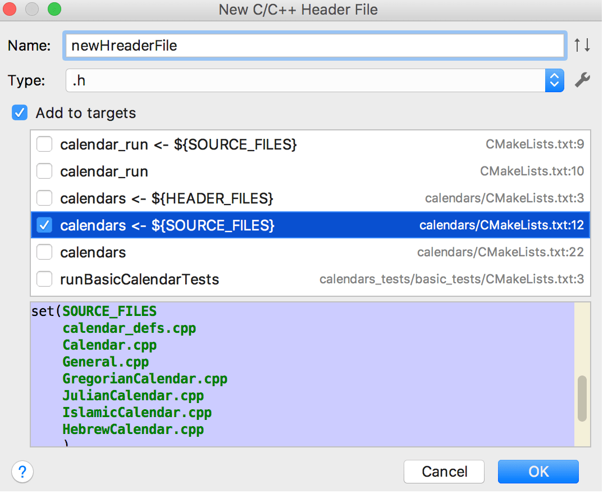The height and width of the screenshot is (493, 603).
Task: Open the Type dropdown showing .h
Action: [314, 80]
